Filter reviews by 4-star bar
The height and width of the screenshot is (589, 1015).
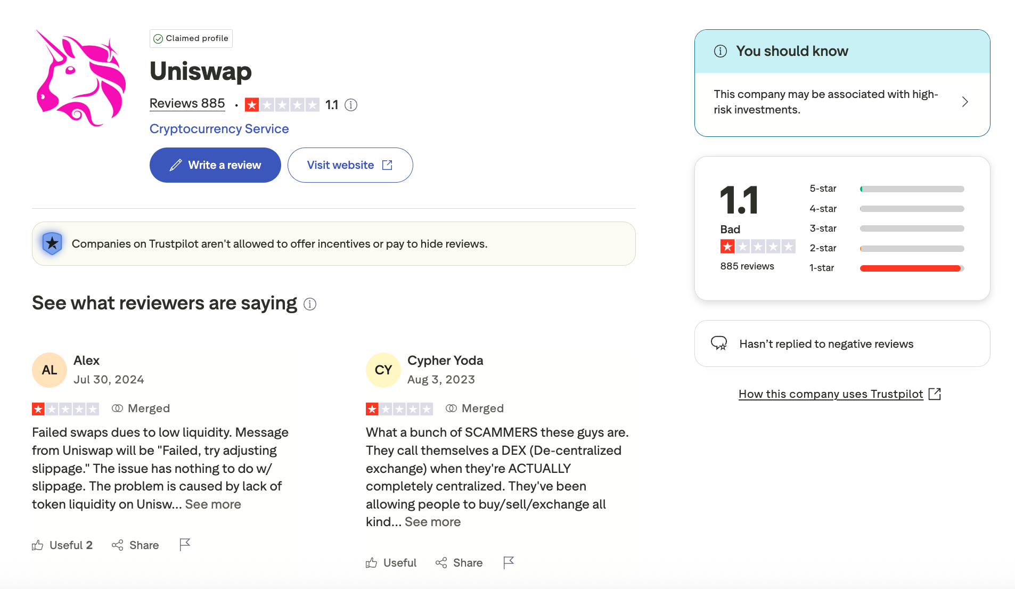[912, 209]
